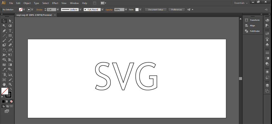Screen dimensions: 272x124
Task: Select the Gradient tool in toolbox
Action: point(10,65)
